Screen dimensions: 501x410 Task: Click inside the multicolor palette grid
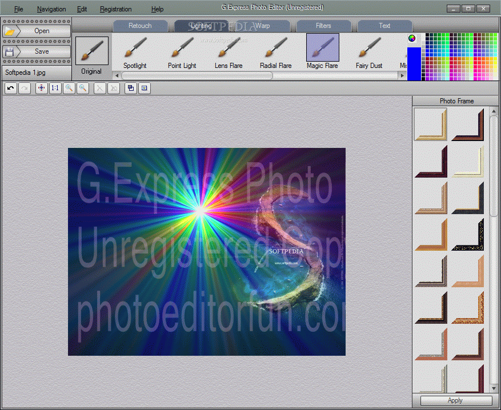pos(459,57)
